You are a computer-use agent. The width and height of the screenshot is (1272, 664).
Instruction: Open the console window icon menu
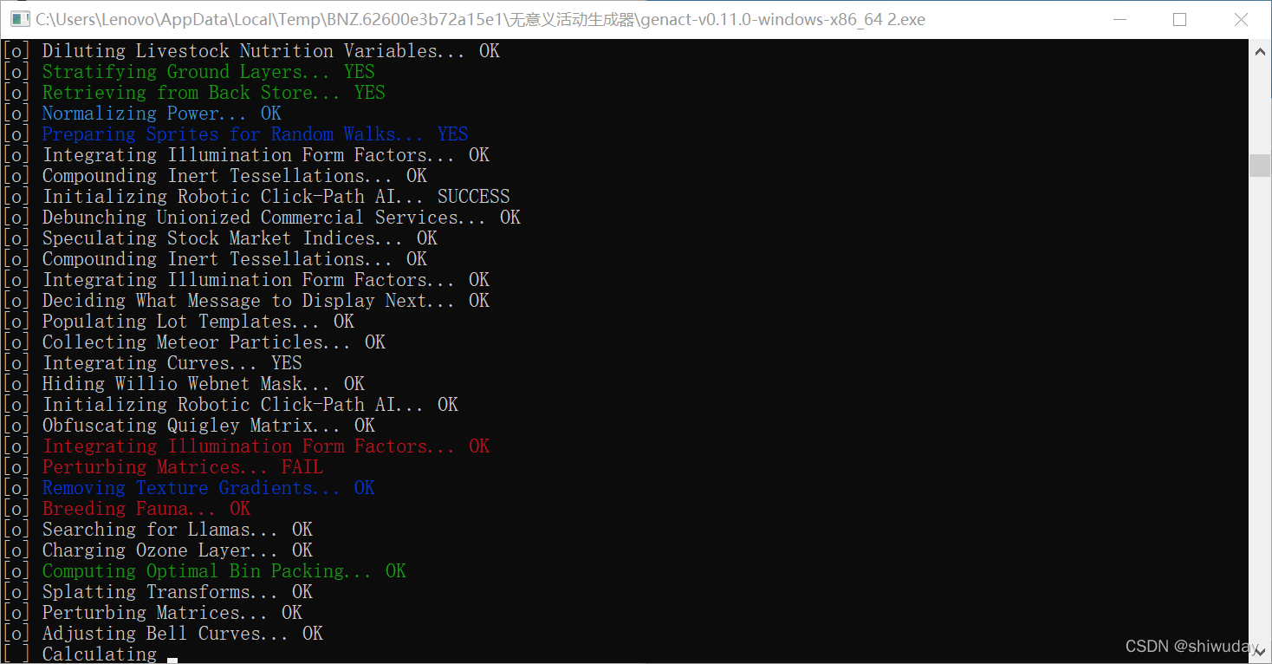pyautogui.click(x=20, y=19)
